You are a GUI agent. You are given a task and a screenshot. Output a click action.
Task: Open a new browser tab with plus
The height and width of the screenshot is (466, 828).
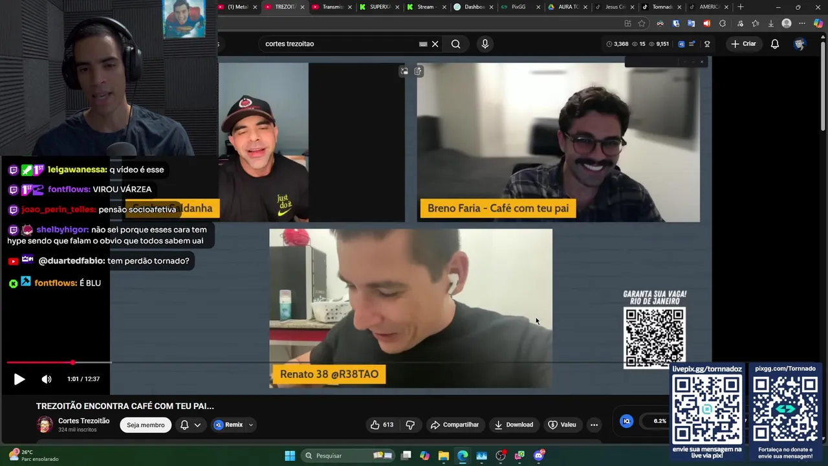pyautogui.click(x=741, y=7)
